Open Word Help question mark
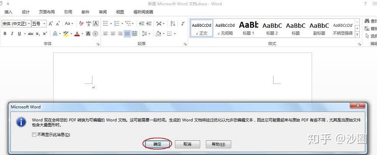Screen dimensions: 377x155 365,4
